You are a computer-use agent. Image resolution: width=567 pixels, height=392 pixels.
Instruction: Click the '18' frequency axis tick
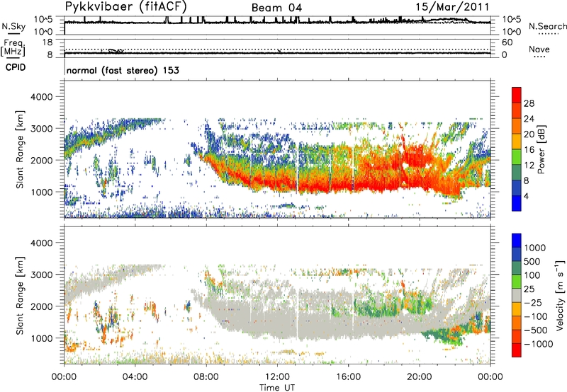47,42
